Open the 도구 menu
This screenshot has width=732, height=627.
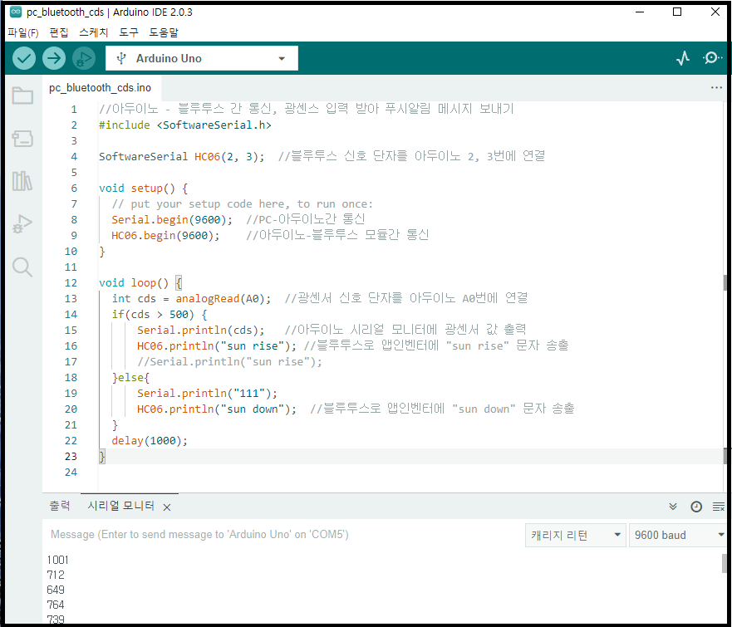pos(129,32)
